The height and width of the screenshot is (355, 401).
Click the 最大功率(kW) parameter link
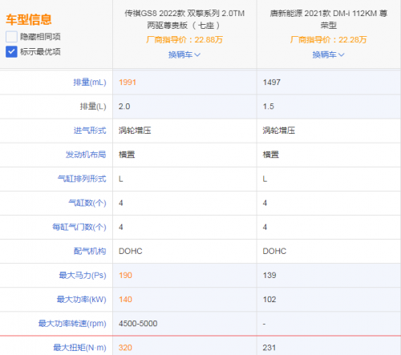pyautogui.click(x=82, y=300)
